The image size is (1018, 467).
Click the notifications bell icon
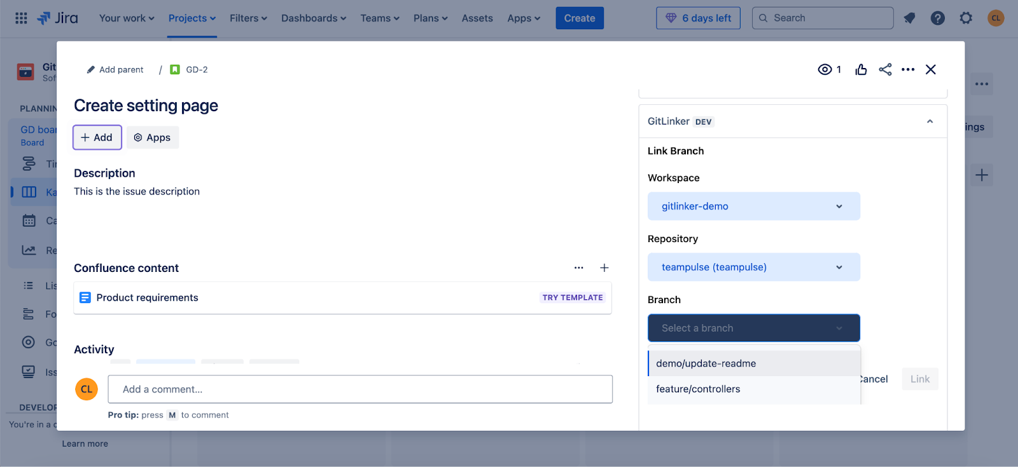[909, 18]
